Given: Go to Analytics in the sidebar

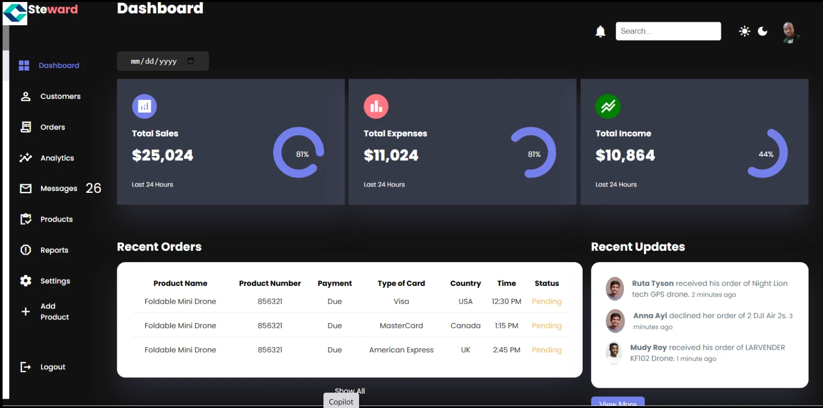Looking at the screenshot, I should point(57,158).
